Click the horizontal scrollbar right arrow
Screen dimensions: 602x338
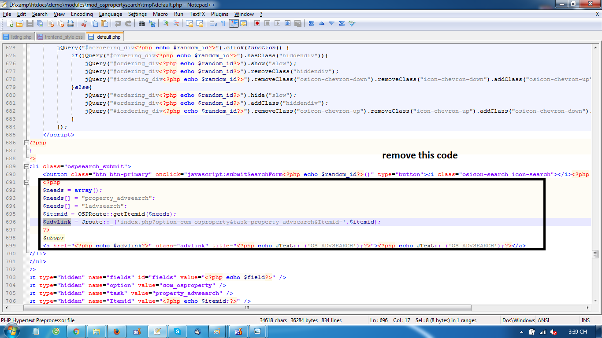[x=588, y=308]
